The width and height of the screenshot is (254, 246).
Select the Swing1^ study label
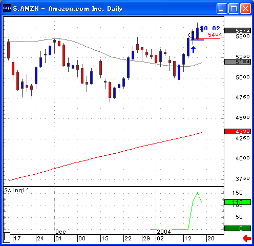coord(16,190)
